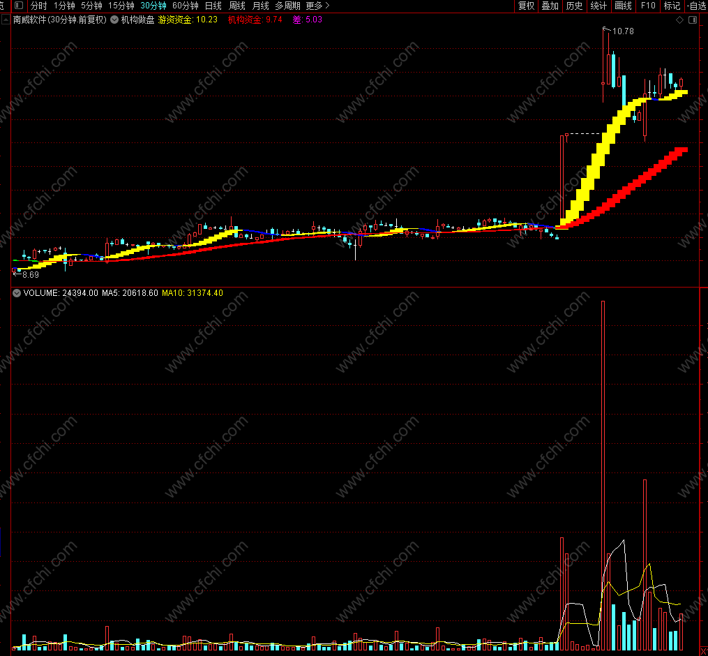The height and width of the screenshot is (656, 708).
Task: Click the 复权 button
Action: [x=526, y=6]
